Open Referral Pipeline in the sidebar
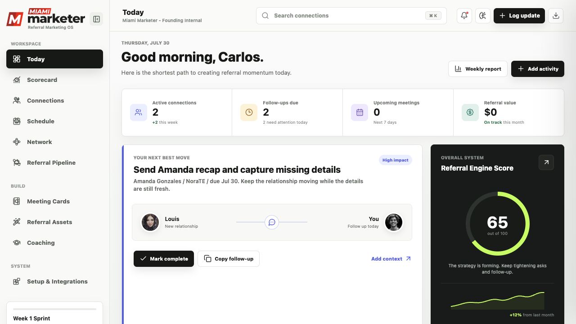 [54, 162]
